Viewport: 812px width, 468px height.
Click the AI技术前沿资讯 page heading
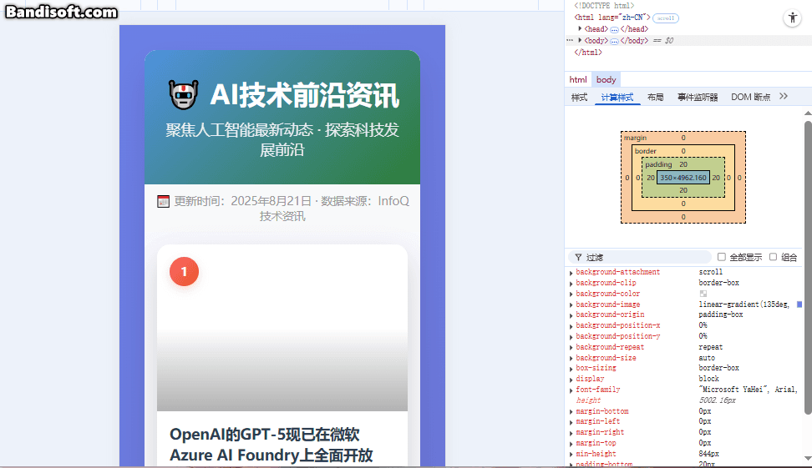click(304, 95)
